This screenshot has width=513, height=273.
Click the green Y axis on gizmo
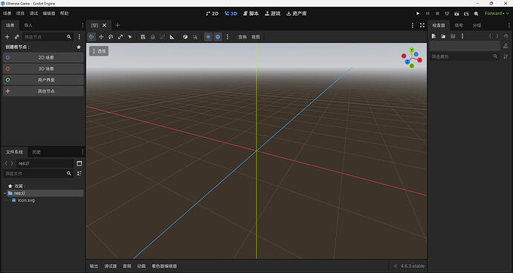click(412, 50)
